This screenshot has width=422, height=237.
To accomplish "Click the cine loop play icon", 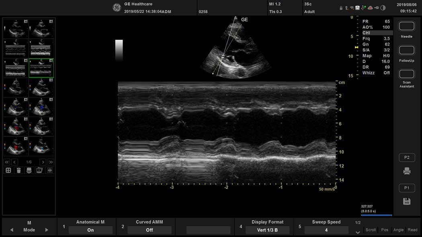I will [39, 170].
